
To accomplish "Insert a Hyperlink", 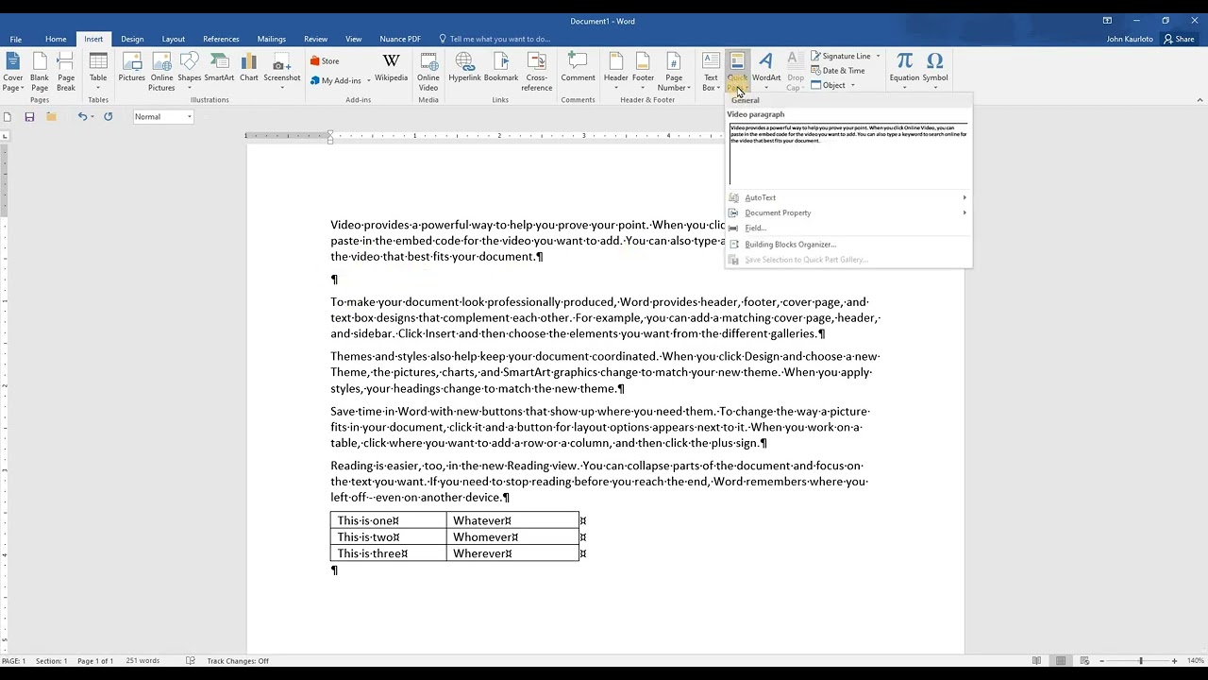I will click(464, 68).
